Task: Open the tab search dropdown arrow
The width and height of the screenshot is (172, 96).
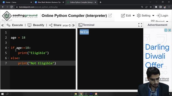Action: 150,2
